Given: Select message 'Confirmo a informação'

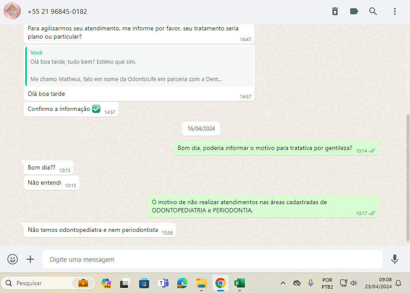Looking at the screenshot, I should pyautogui.click(x=71, y=109).
